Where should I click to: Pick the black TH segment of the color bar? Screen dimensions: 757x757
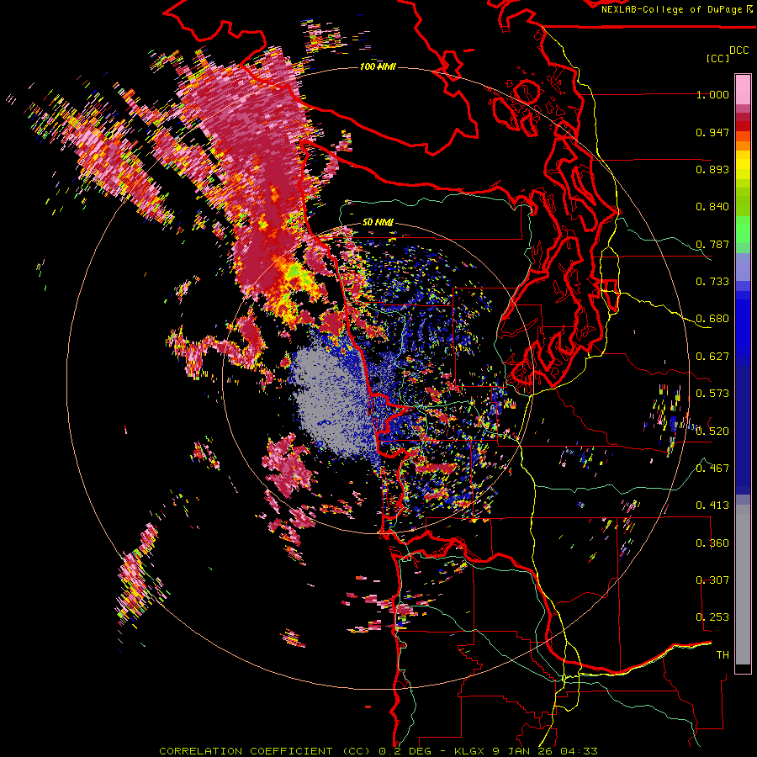[x=743, y=669]
